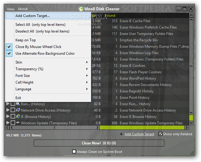Image resolution: width=201 pixels, height=162 pixels.
Task: Open the Transparency (%) submenu
Action: pyautogui.click(x=48, y=69)
